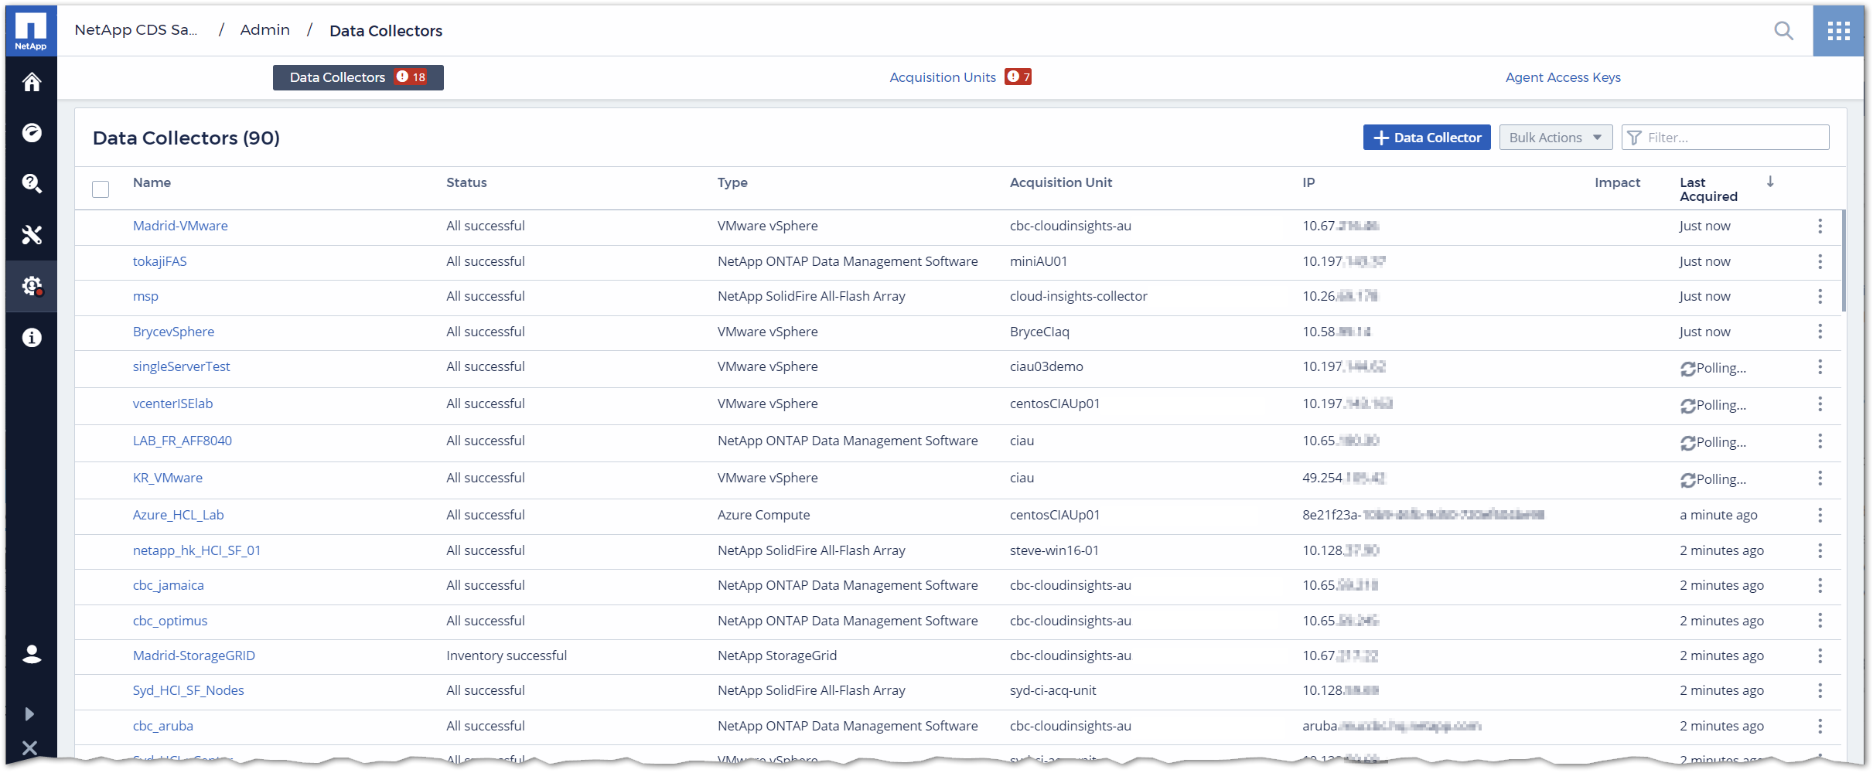Click the Filter funnel icon
The width and height of the screenshot is (1873, 773).
[x=1633, y=137]
